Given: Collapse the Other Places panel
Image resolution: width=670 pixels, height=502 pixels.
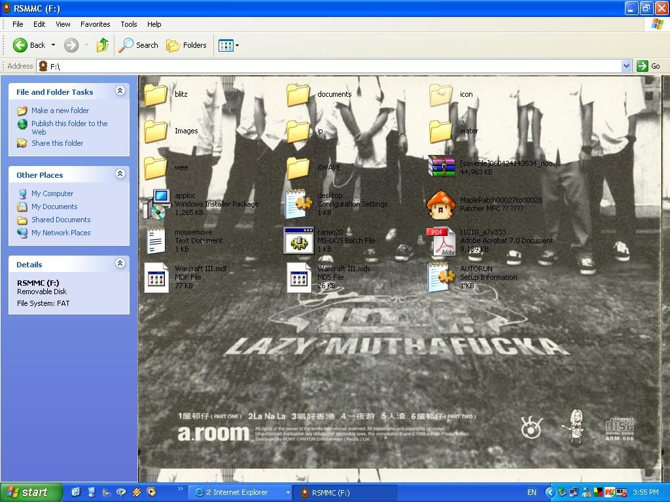Looking at the screenshot, I should (x=120, y=173).
